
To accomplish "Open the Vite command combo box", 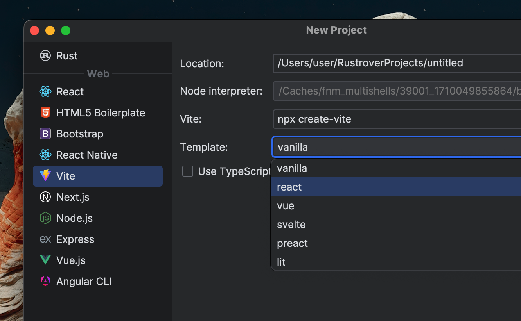I will [397, 119].
